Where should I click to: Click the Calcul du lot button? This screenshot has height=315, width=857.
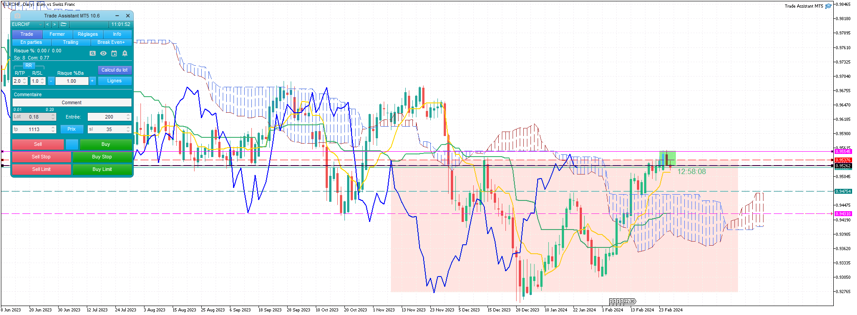coord(115,70)
